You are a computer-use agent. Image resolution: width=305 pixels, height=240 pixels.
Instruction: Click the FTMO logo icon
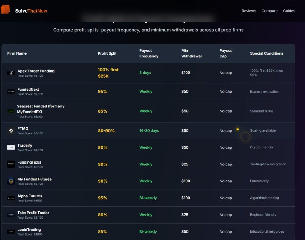tap(11, 131)
